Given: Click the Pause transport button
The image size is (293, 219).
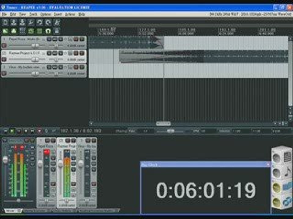Looking at the screenshot, I should (x=19, y=131).
